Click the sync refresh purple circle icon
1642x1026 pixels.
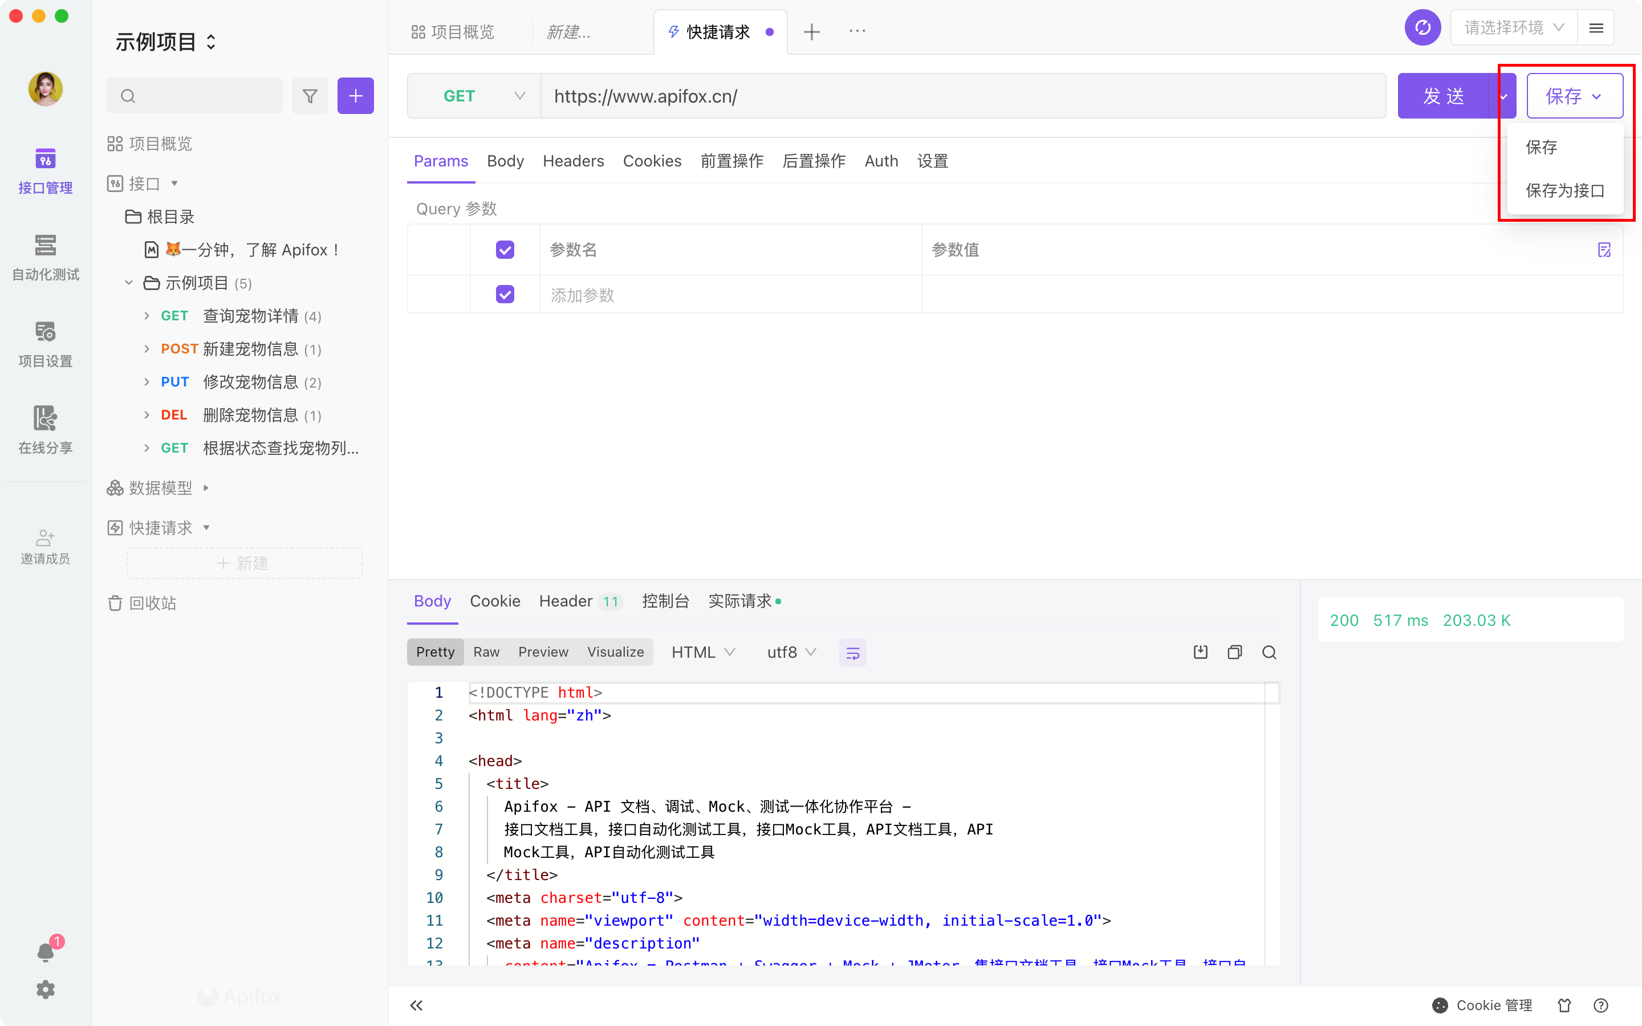pos(1422,28)
